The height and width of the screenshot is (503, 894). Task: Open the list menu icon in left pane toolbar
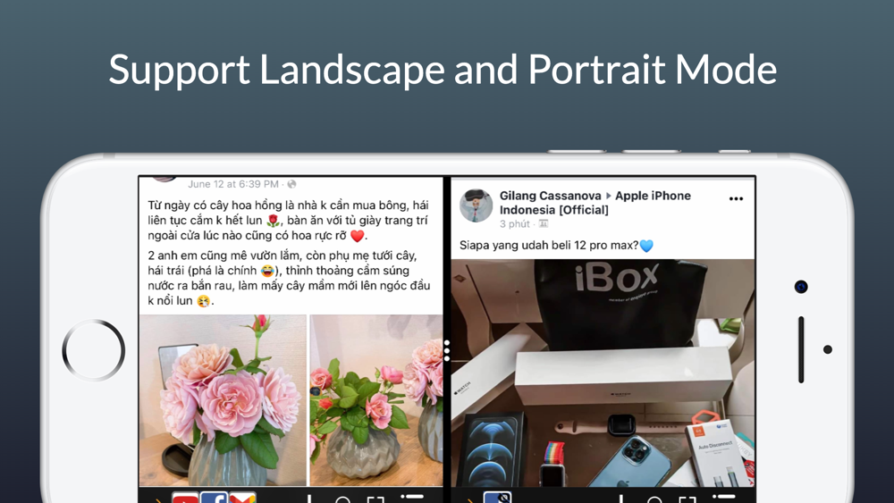(x=412, y=499)
